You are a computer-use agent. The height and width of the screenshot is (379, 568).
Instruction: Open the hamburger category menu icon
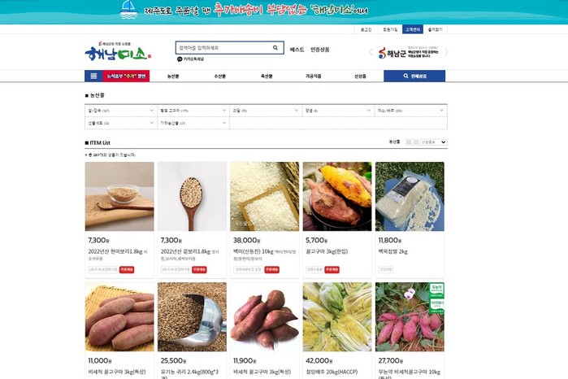tap(93, 76)
